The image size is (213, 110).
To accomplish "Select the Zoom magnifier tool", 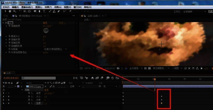I will pos(14,11).
